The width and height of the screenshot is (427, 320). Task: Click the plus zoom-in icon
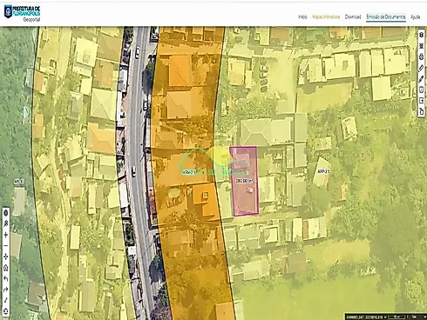pos(6,235)
